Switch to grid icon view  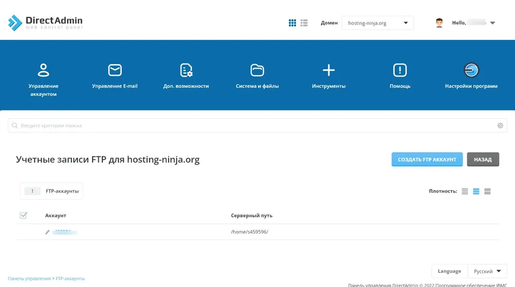click(292, 23)
